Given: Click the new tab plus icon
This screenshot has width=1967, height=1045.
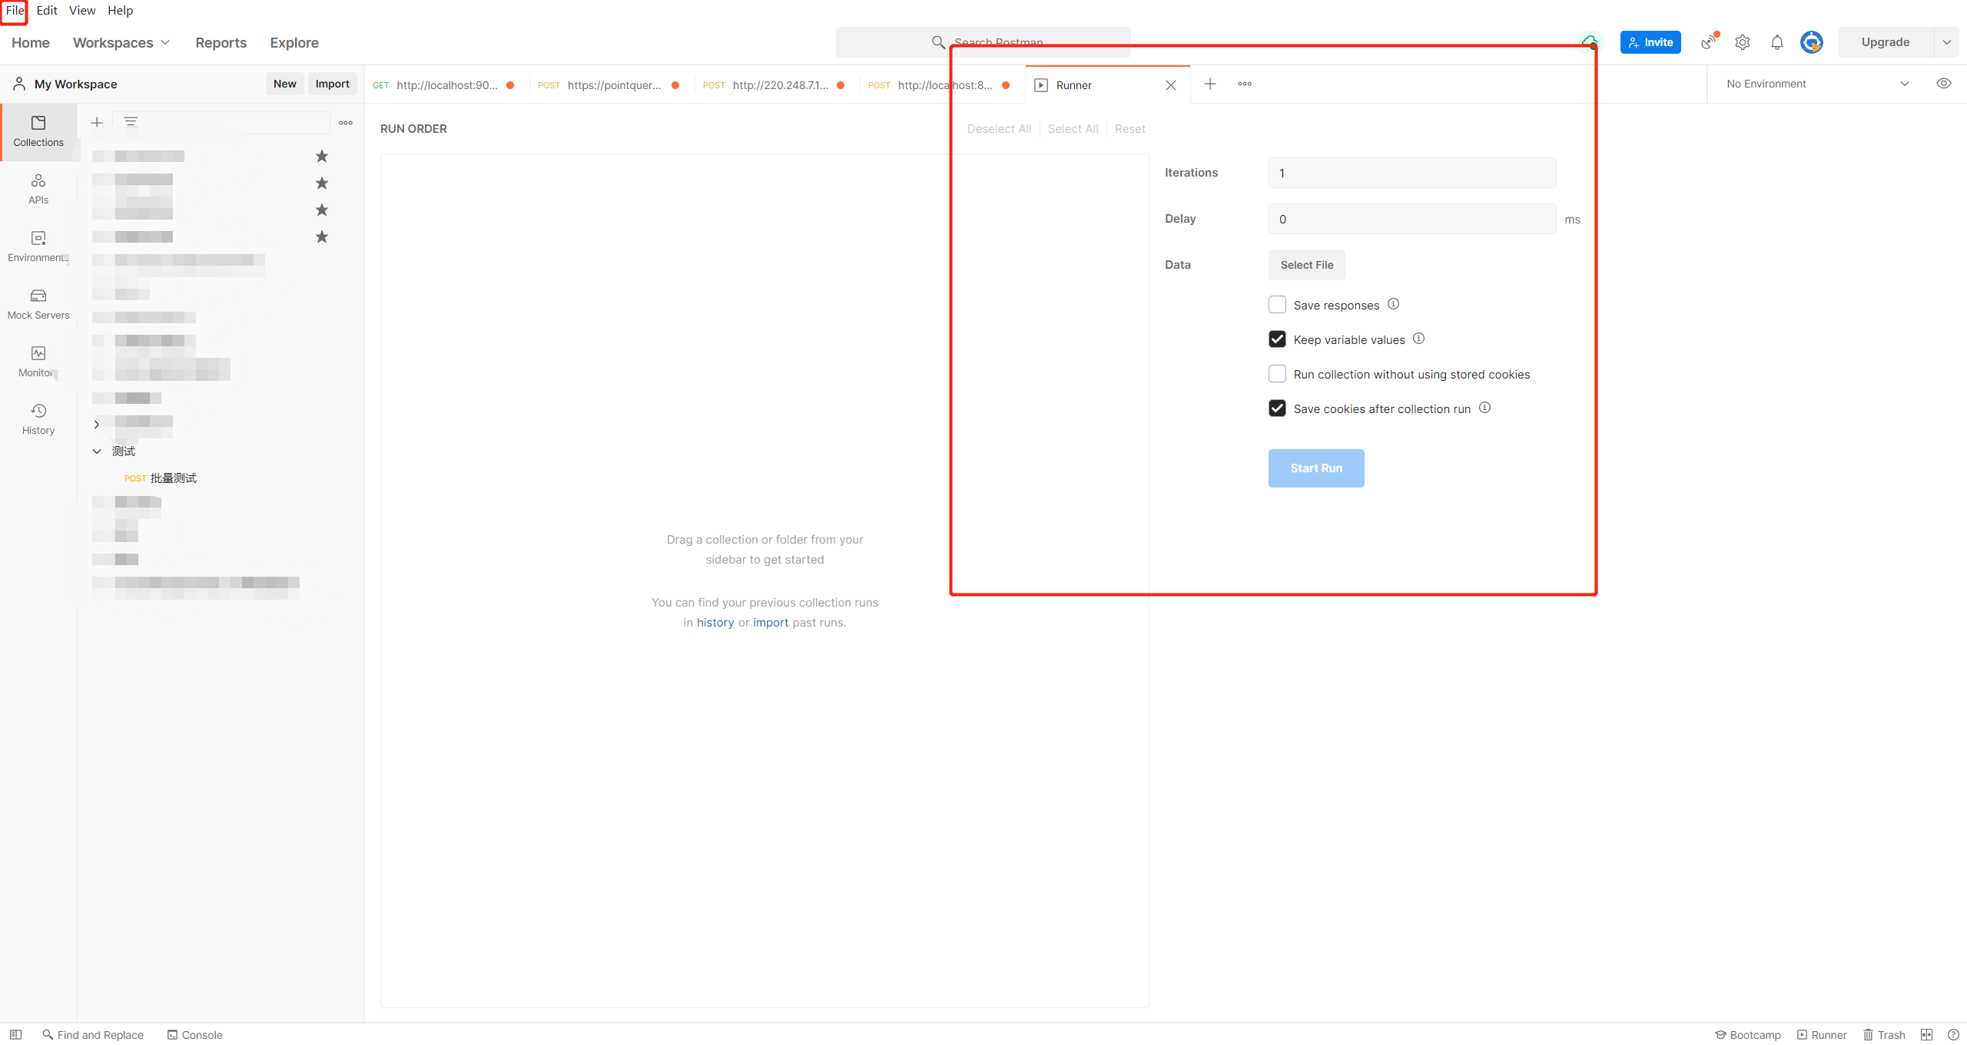Looking at the screenshot, I should pyautogui.click(x=1210, y=84).
